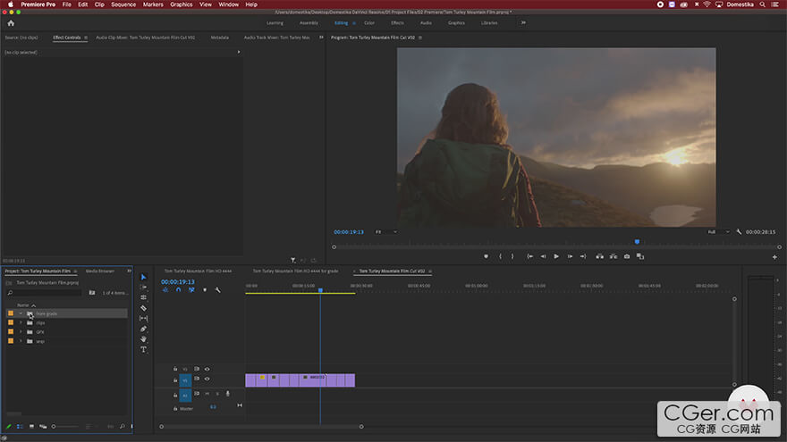Select the Pen tool

143,329
